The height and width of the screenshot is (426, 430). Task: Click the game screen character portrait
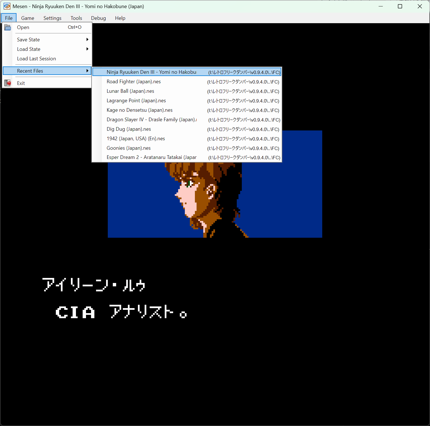pyautogui.click(x=207, y=198)
